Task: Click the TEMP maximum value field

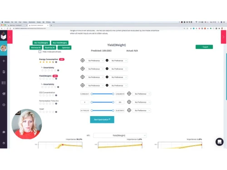Action: 120,111
